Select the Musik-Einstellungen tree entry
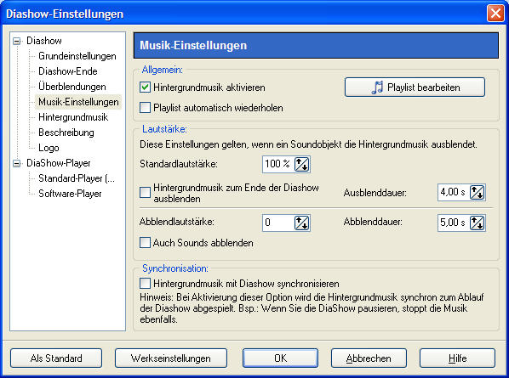509x378 pixels. [x=78, y=102]
